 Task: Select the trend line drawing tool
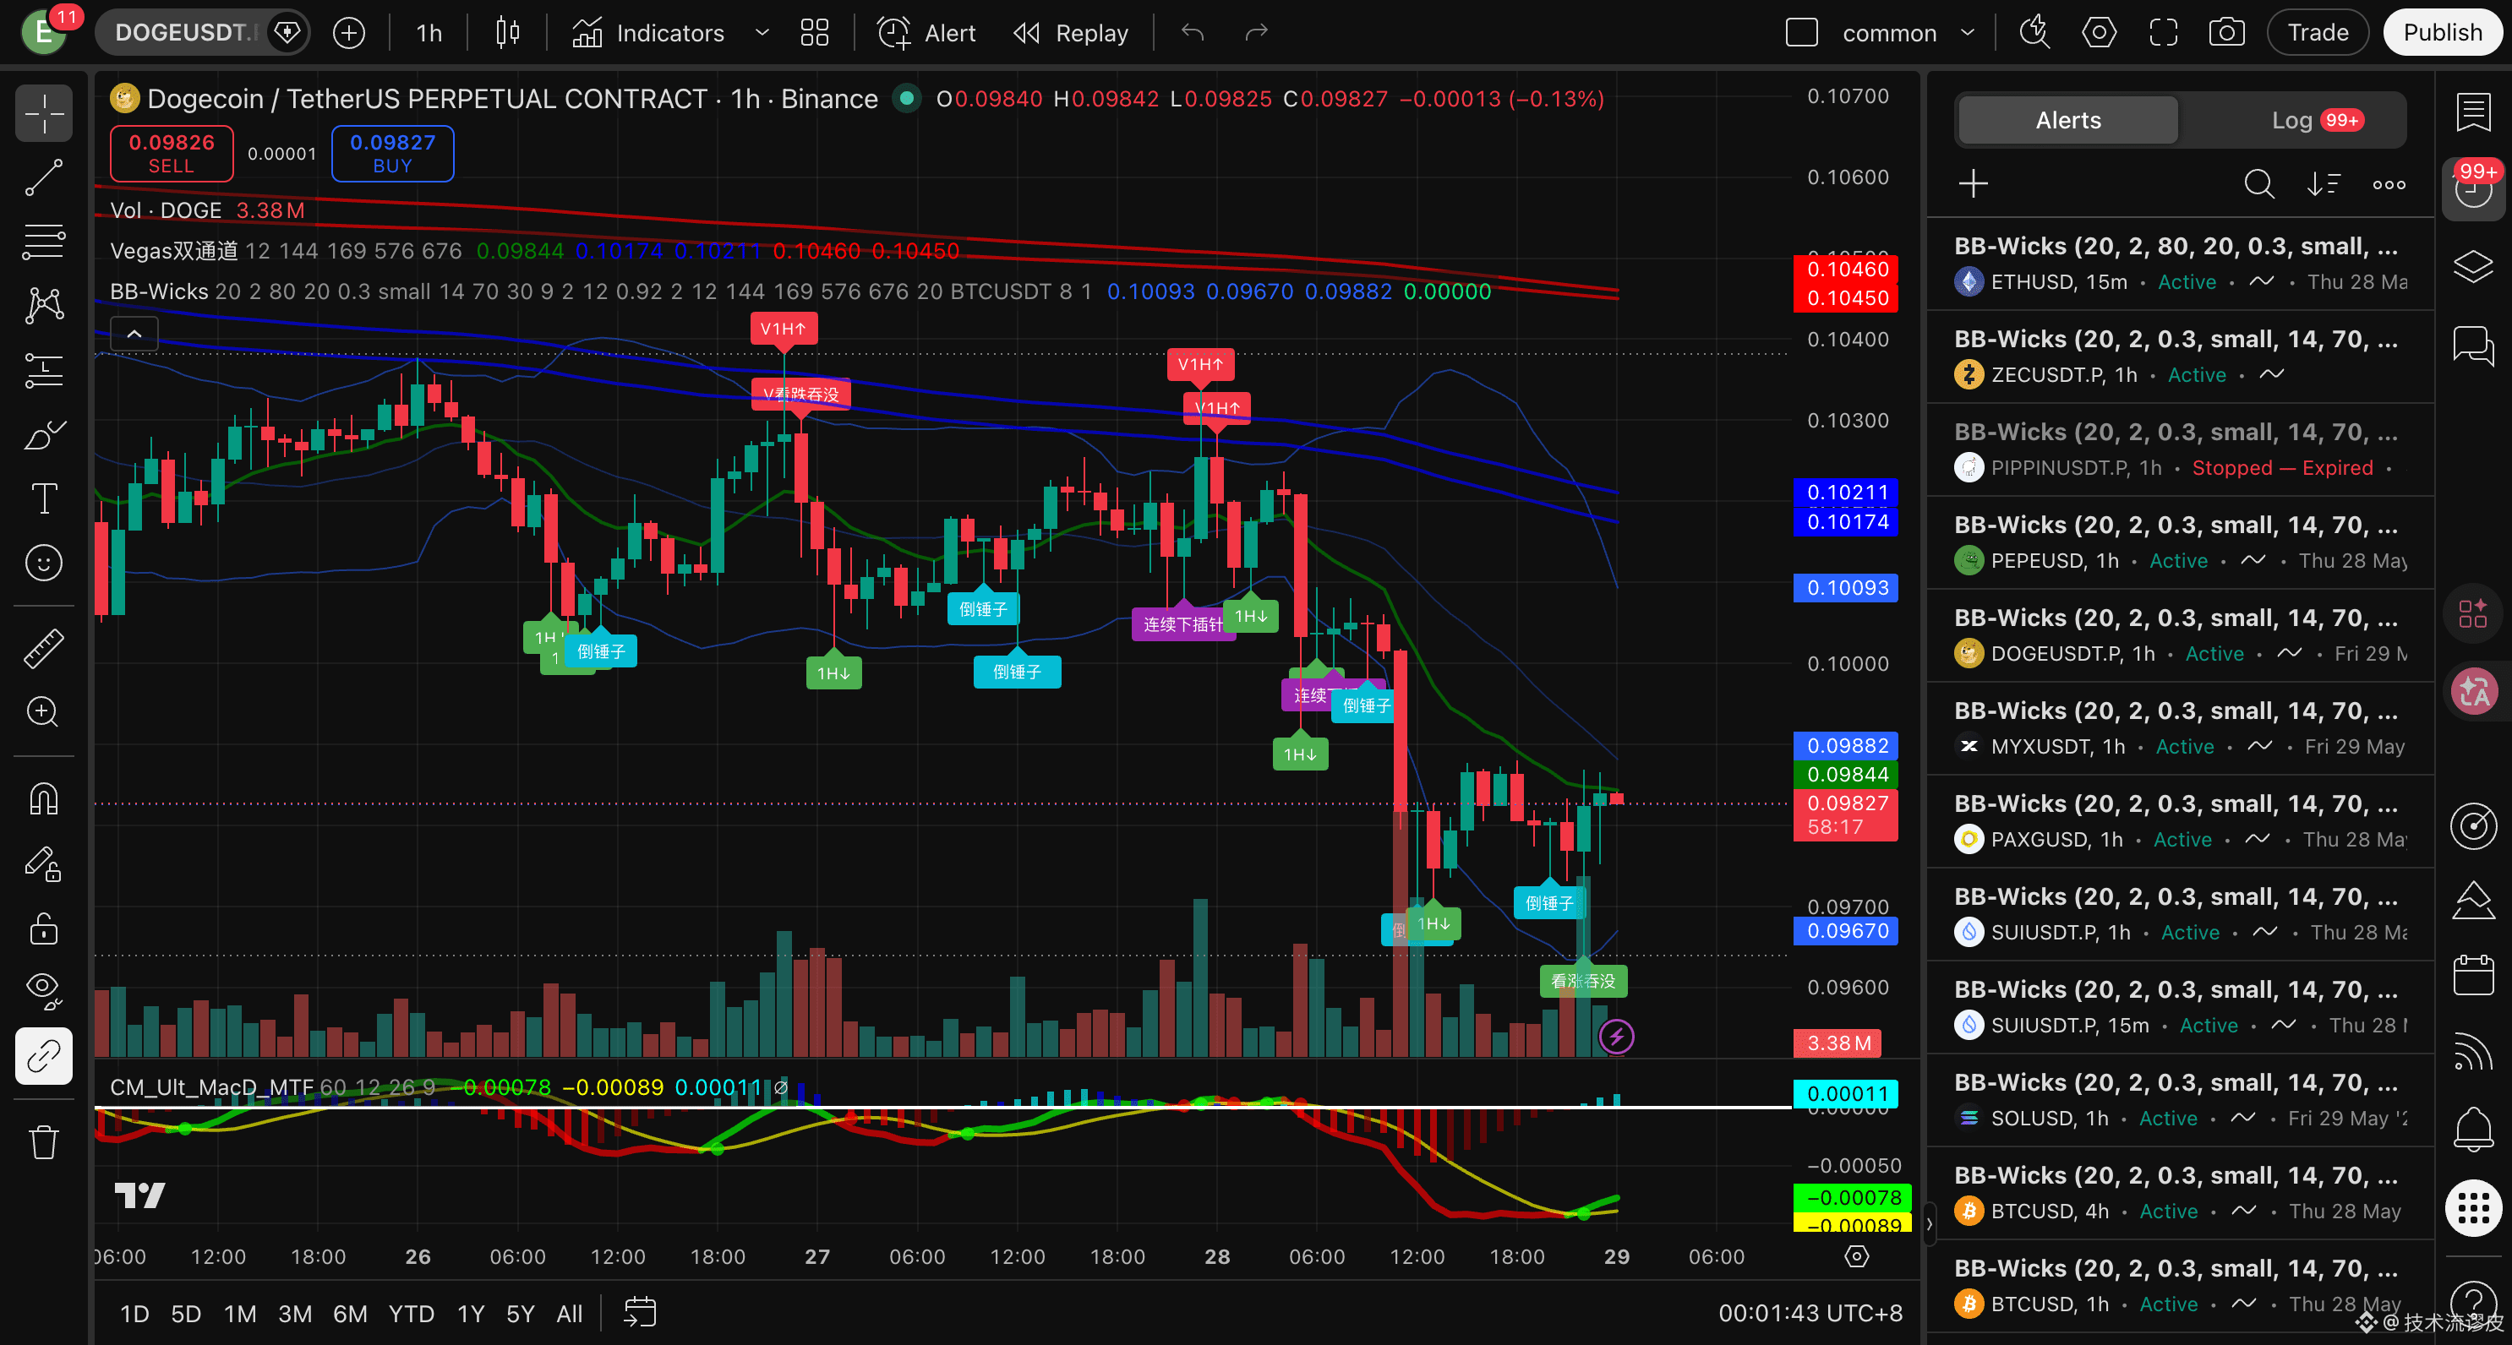(44, 178)
